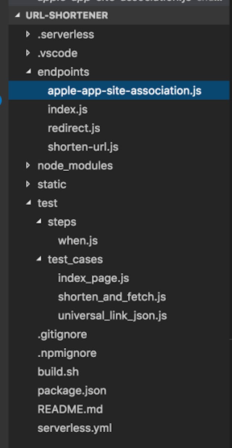Expand the static folder arrow
The image size is (232, 448).
point(28,184)
